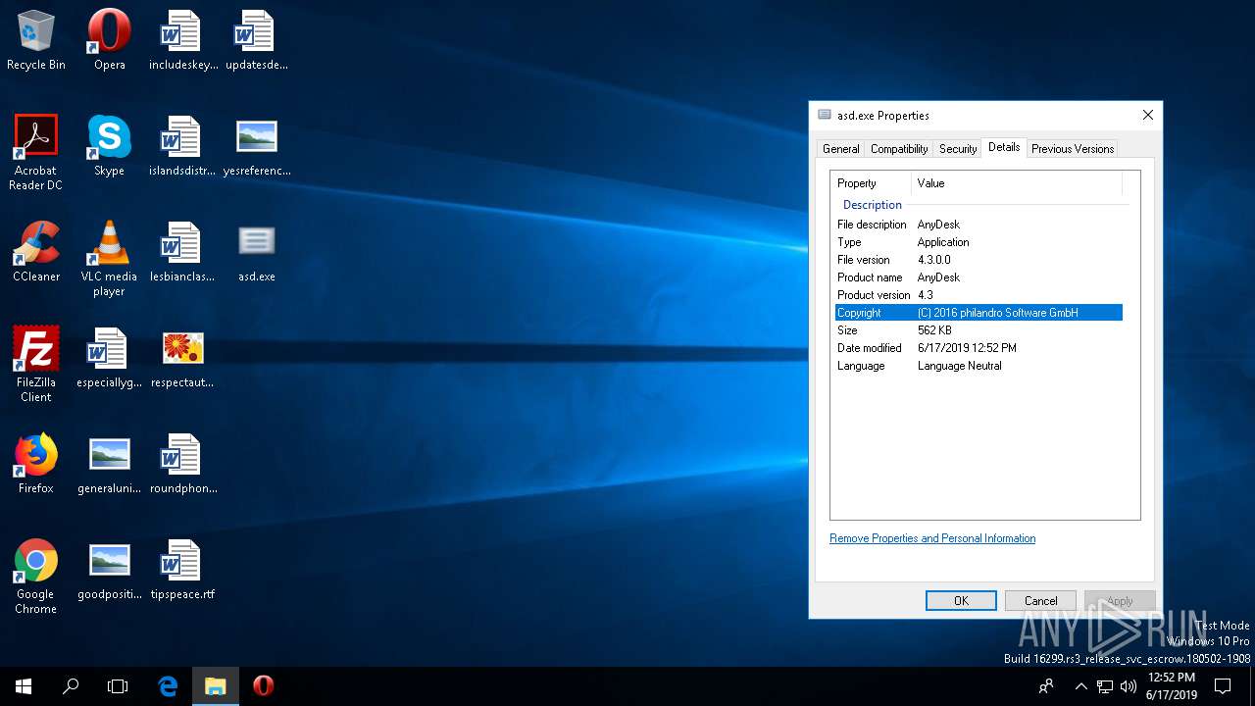Switch to the Previous Versions tab
This screenshot has height=706, width=1255.
click(x=1073, y=149)
